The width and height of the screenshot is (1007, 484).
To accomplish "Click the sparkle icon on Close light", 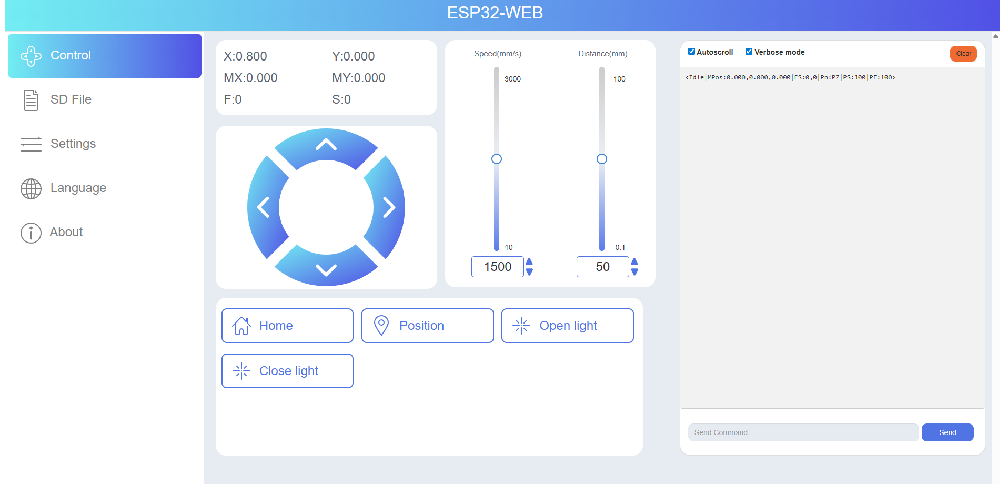I will coord(241,371).
